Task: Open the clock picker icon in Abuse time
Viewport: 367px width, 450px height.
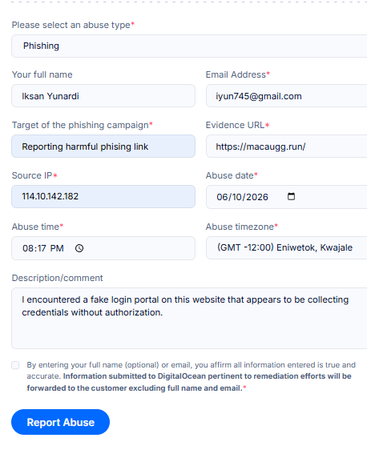Action: pyautogui.click(x=79, y=248)
